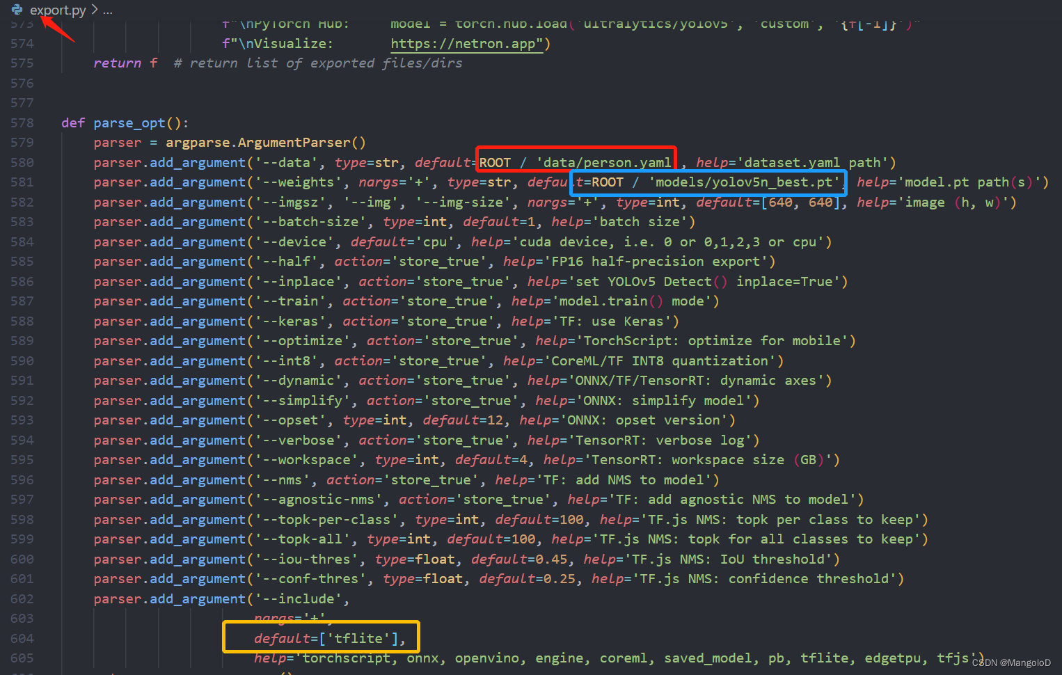Click the '--batch-size' argument string

[310, 222]
